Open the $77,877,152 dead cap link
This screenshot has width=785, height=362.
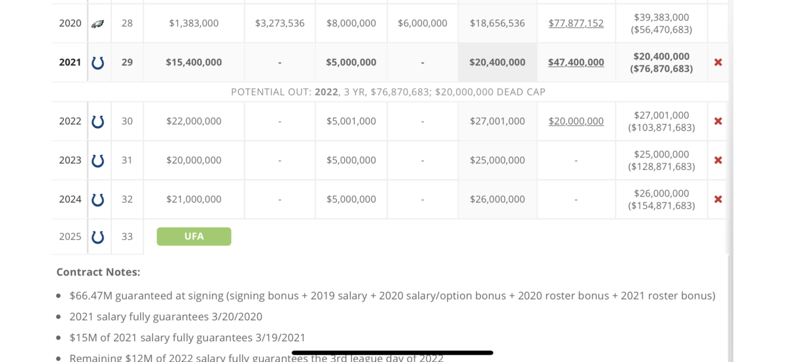(576, 24)
